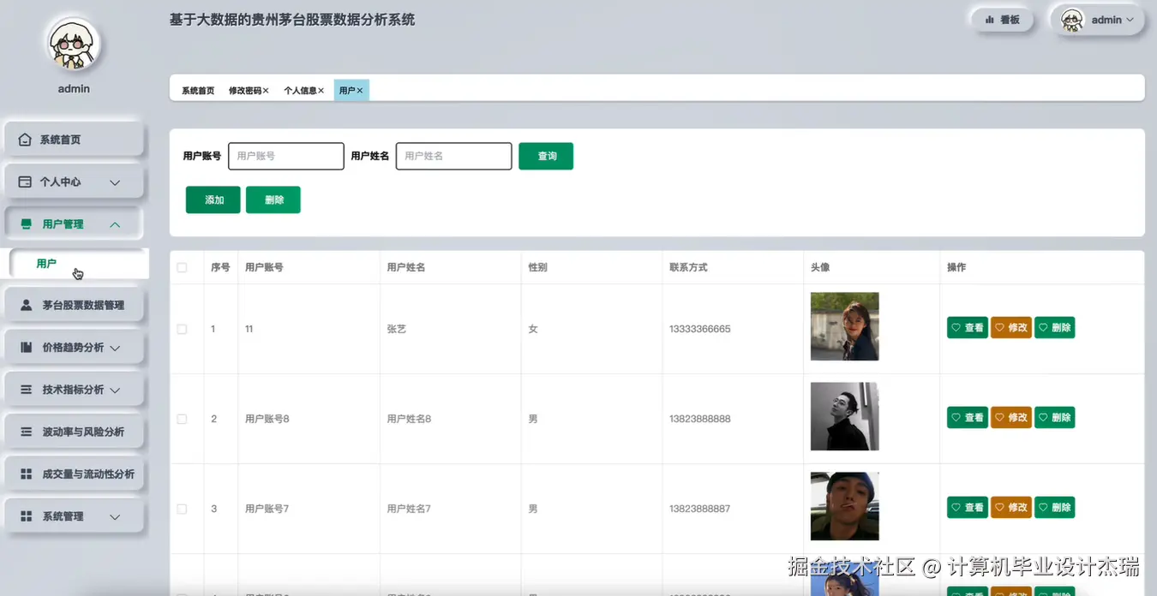Close the 个人信息 tab

[321, 91]
